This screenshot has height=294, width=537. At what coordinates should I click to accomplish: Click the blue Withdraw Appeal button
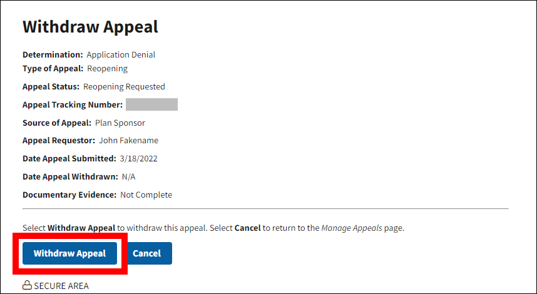69,253
